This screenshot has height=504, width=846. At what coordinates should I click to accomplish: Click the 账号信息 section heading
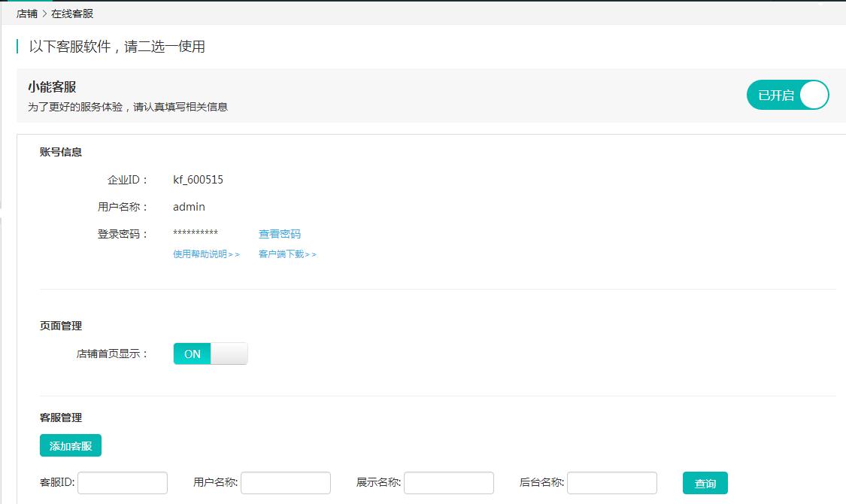tap(61, 152)
